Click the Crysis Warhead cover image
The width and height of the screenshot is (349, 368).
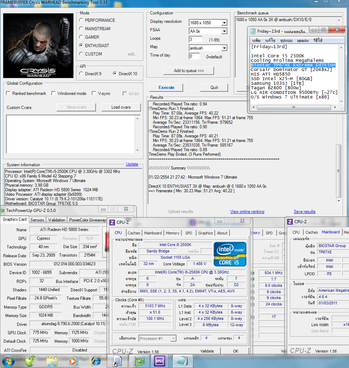coord(38,46)
